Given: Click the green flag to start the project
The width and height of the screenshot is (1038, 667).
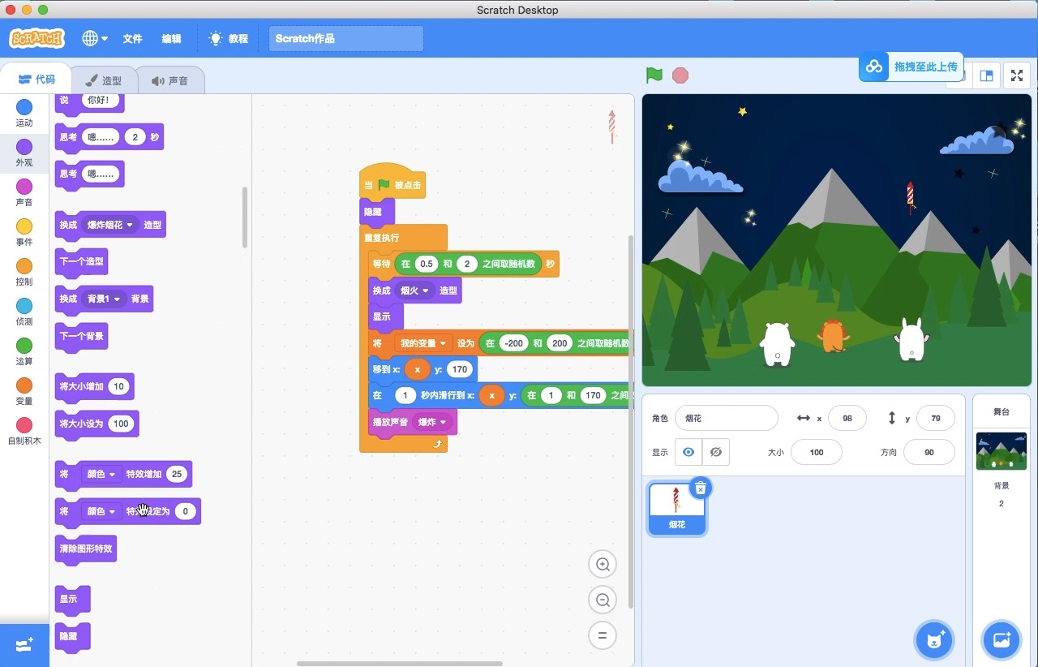Looking at the screenshot, I should (654, 75).
